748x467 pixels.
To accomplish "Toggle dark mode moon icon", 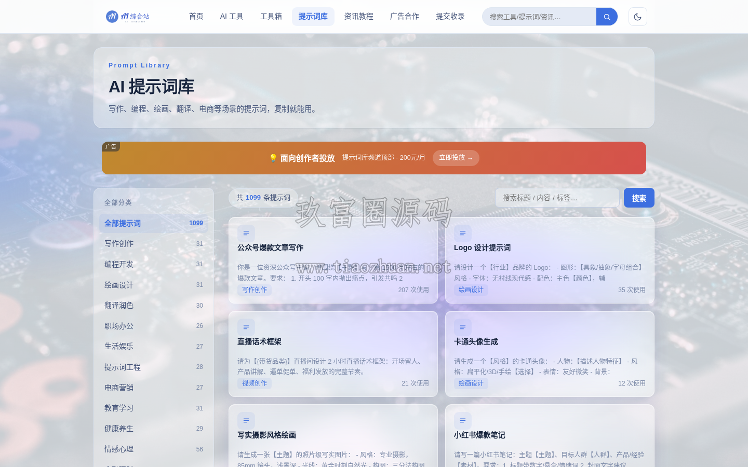I will coord(637,17).
